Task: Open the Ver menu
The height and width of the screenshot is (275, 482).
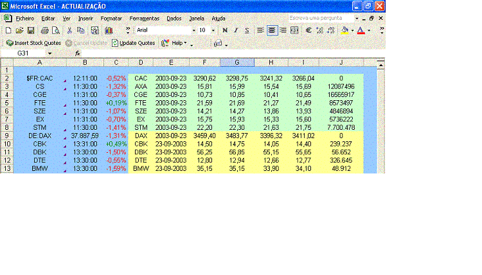Action: pyautogui.click(x=66, y=19)
